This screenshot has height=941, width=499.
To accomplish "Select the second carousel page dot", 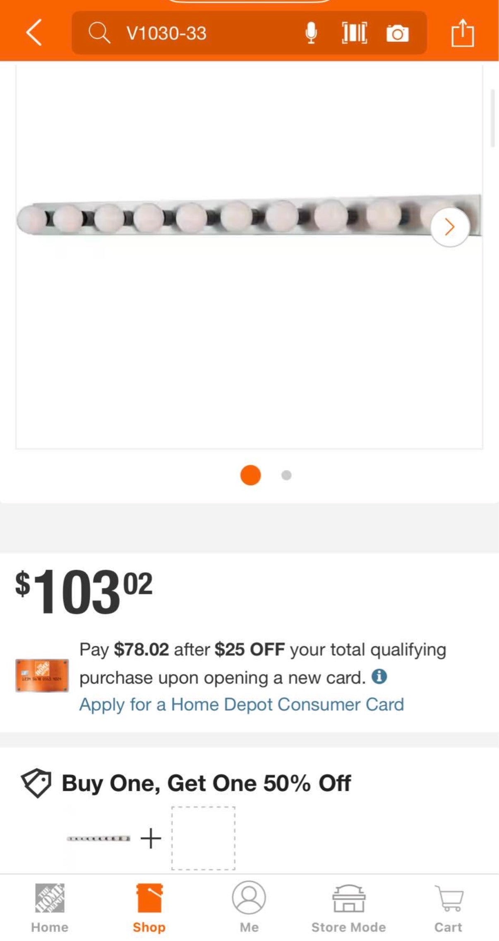I will coord(286,475).
